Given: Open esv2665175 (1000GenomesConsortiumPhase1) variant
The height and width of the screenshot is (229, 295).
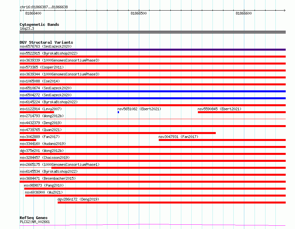Looking at the screenshot, I should (x=60, y=164).
